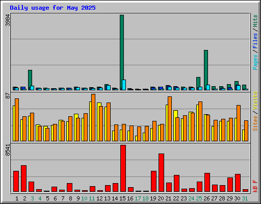Select the yellow sites bar for day 12
This screenshot has width=261, height=204.
tap(98, 122)
